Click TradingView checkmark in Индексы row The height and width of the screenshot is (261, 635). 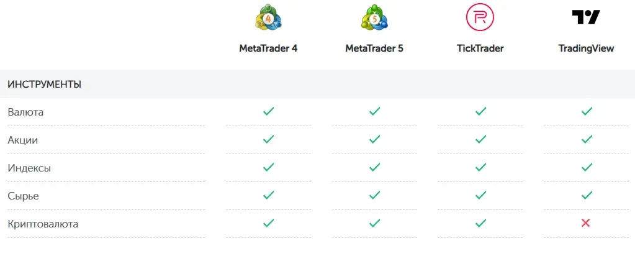point(587,168)
